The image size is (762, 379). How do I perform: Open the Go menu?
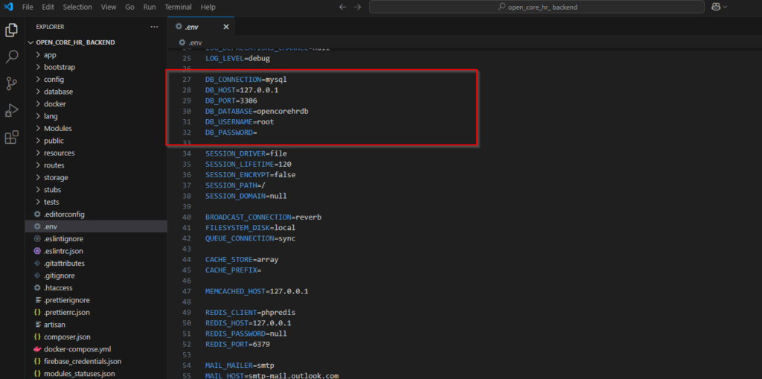(129, 7)
